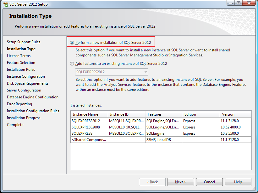Image resolution: width=258 pixels, height=193 pixels.
Task: Go to Setup Support Rules step
Action: (24, 42)
